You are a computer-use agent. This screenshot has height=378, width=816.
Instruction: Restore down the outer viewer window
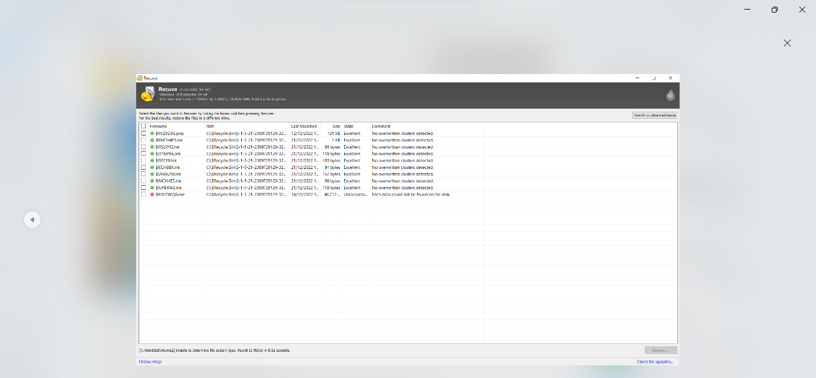[x=775, y=10]
